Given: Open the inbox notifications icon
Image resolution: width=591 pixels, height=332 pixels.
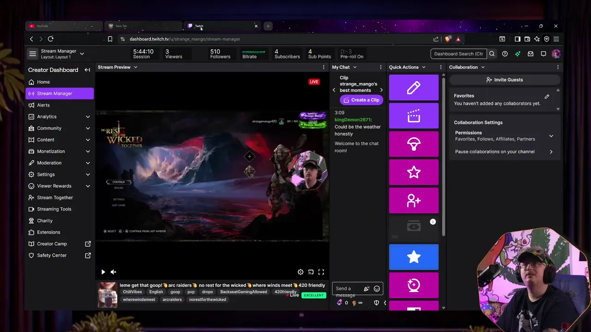Looking at the screenshot, I should [531, 54].
